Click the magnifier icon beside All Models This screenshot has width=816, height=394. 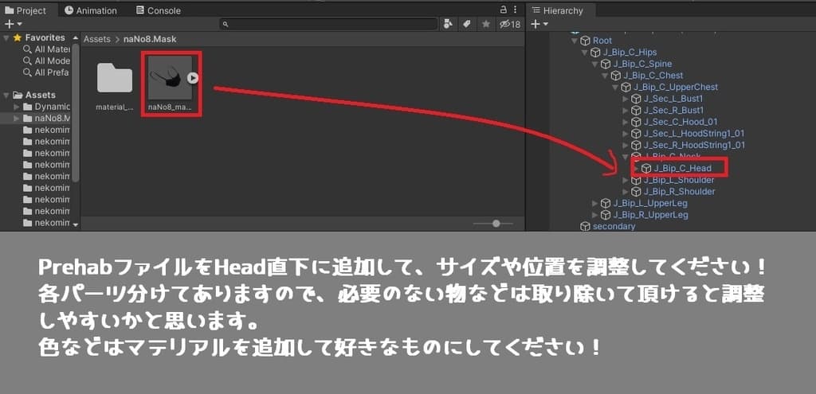click(27, 60)
